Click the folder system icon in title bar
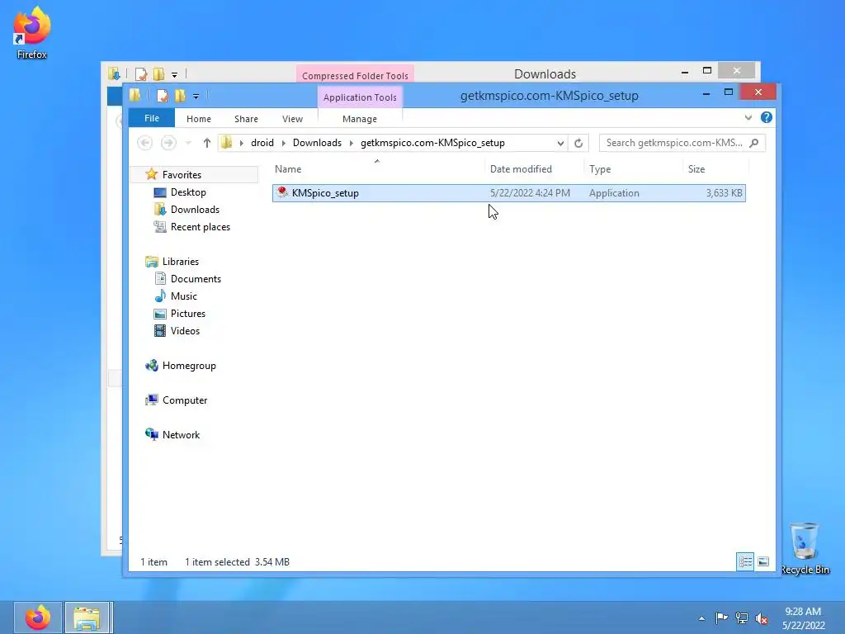 coord(135,96)
